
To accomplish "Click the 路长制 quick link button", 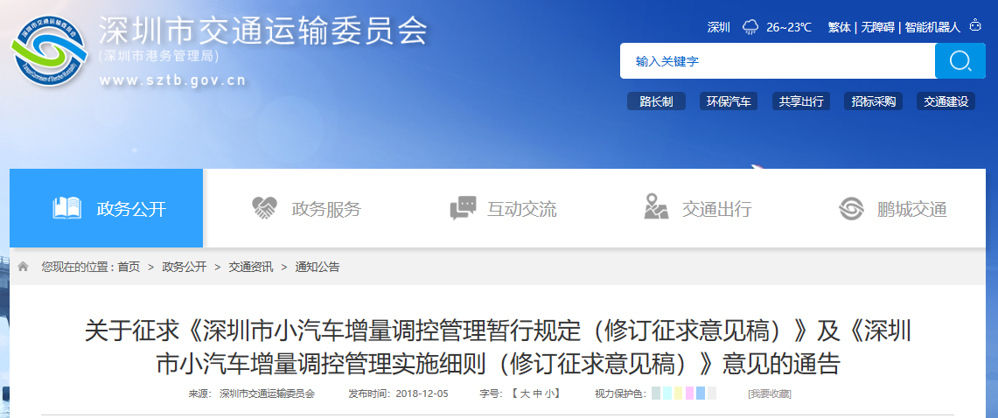I will 656,101.
